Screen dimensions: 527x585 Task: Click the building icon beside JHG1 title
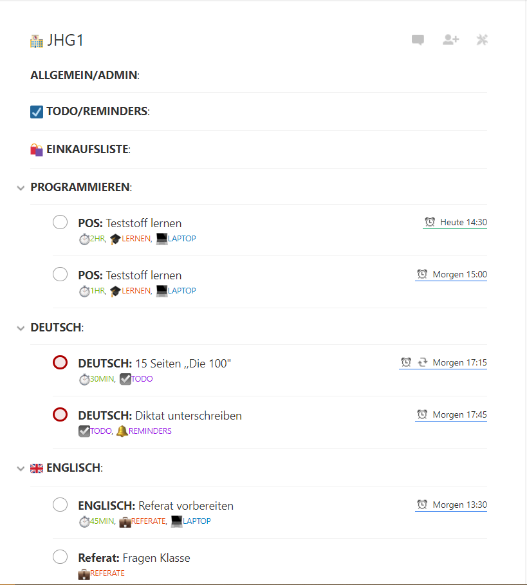37,41
